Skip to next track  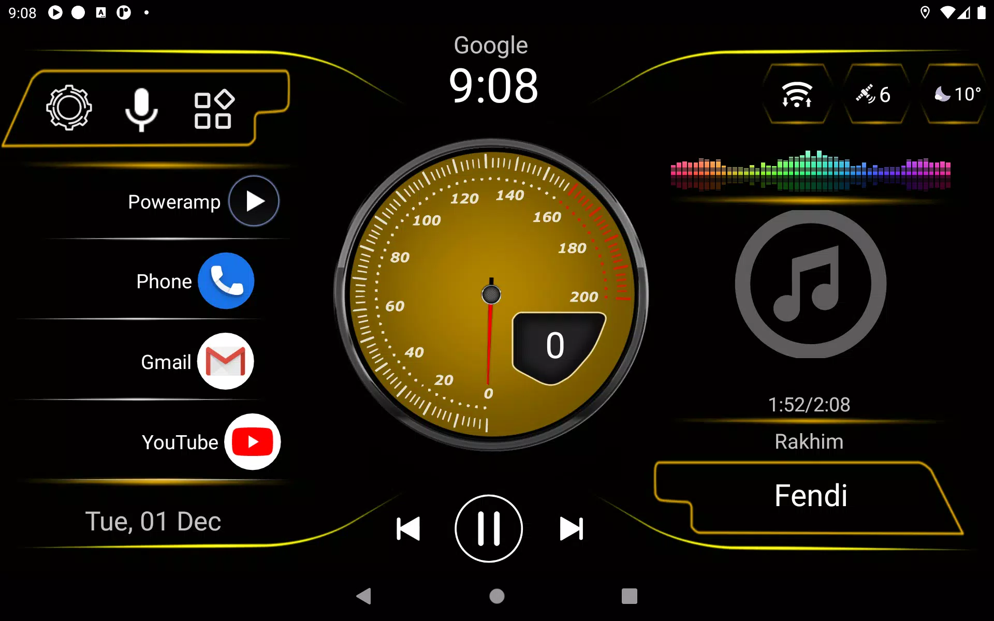tap(571, 527)
